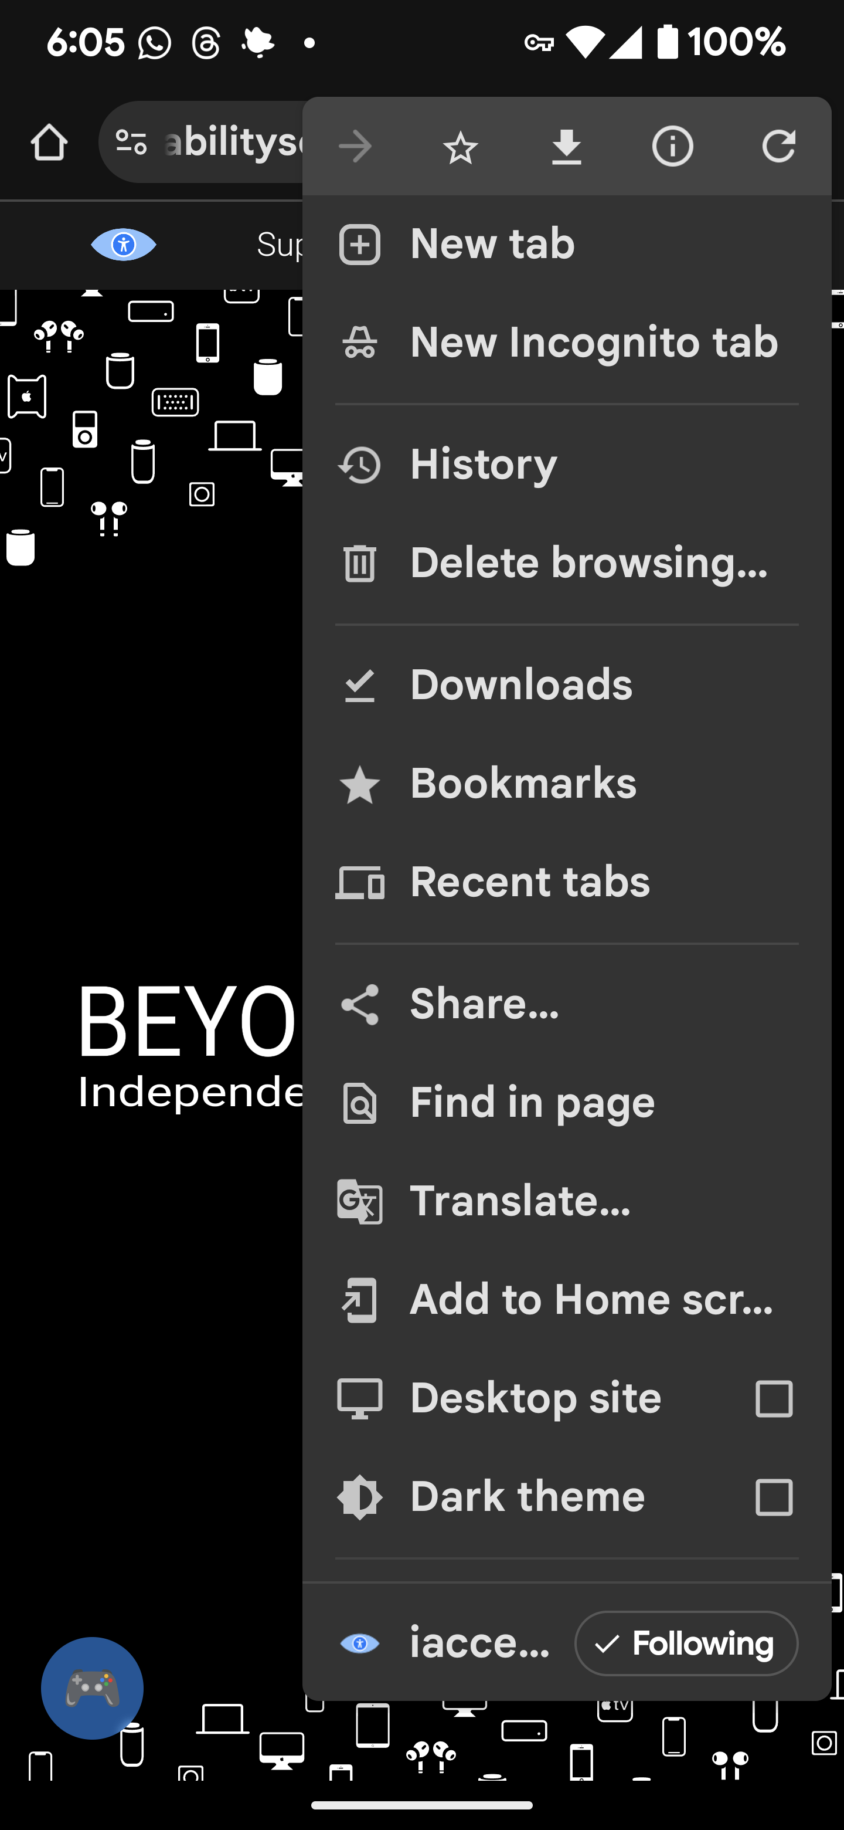Select Translate… menu entry
844x1830 pixels.
tap(520, 1201)
